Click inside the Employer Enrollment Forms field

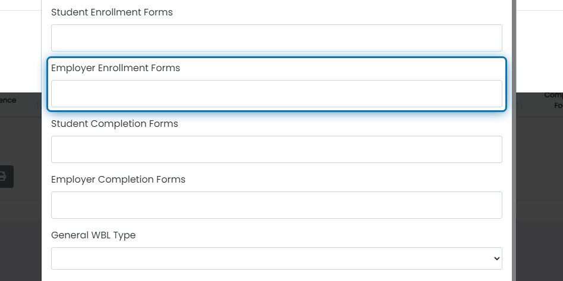[x=276, y=94]
